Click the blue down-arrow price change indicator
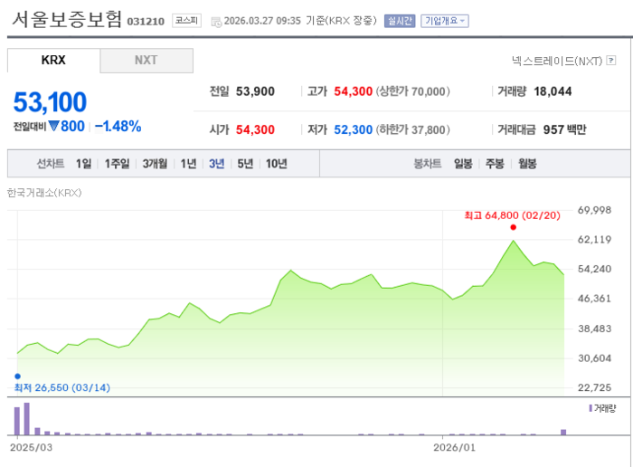Viewport: 633px width, 467px height. click(x=53, y=127)
